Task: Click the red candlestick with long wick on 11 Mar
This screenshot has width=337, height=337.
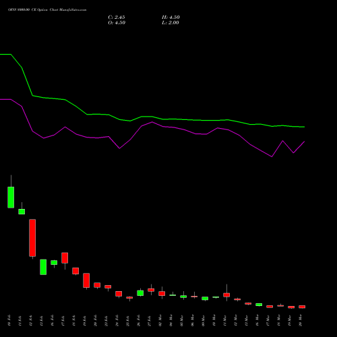Action: point(226,295)
